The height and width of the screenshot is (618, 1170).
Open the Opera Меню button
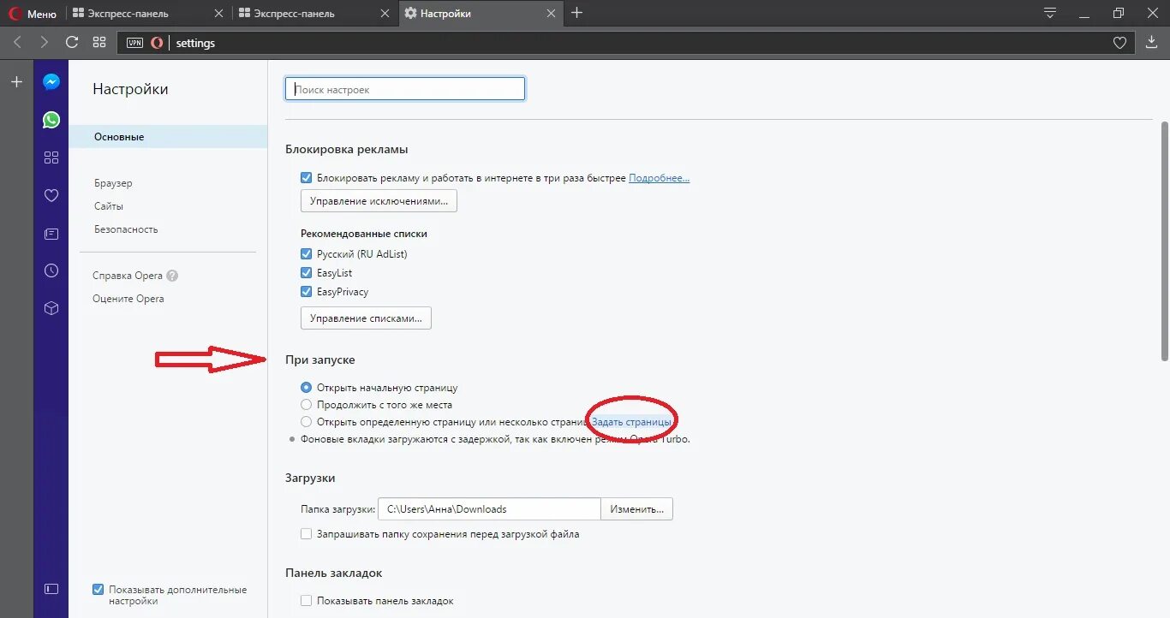(x=33, y=14)
